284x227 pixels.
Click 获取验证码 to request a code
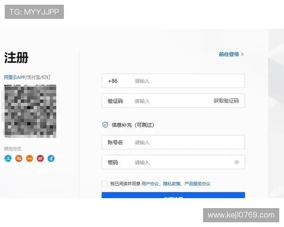(226, 101)
